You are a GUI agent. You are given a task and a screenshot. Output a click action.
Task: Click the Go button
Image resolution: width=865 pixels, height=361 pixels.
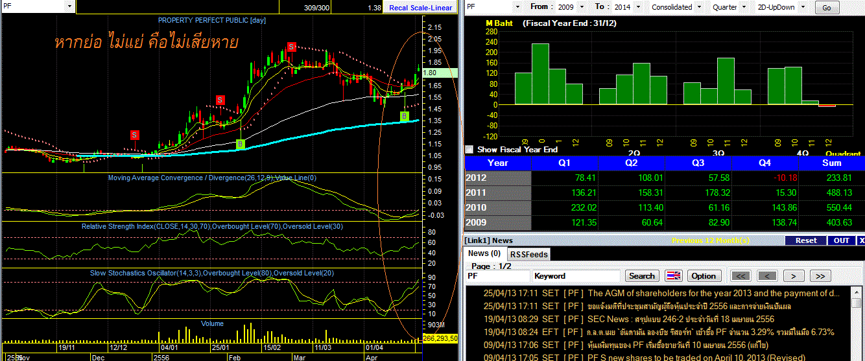(826, 8)
